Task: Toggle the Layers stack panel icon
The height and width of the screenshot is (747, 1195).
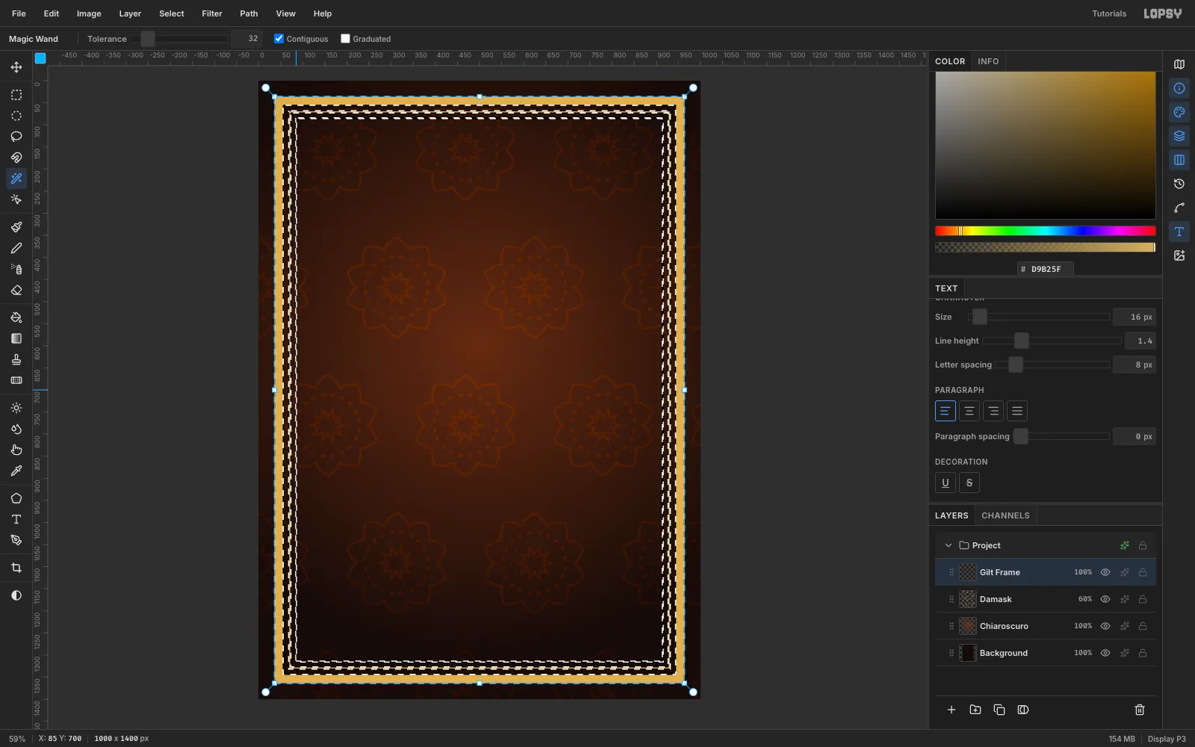Action: coord(1179,136)
